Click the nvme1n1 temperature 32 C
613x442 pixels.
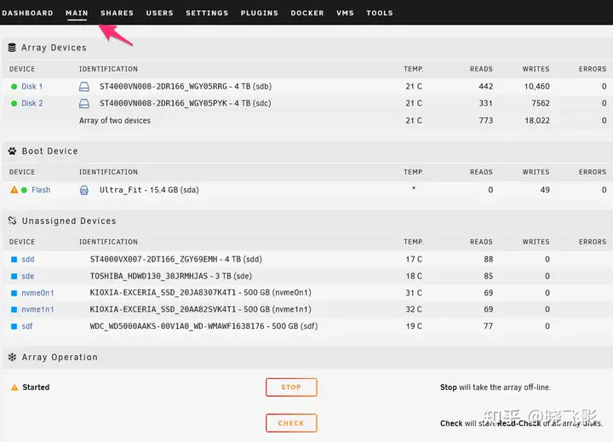tap(414, 309)
